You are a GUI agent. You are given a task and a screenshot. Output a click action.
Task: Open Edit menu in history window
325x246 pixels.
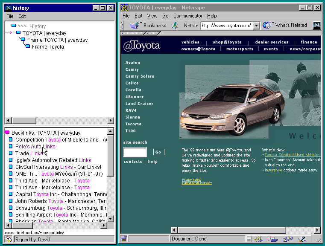(x=22, y=16)
